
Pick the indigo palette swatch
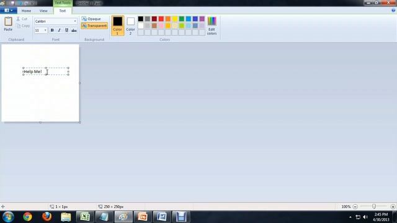(x=195, y=19)
